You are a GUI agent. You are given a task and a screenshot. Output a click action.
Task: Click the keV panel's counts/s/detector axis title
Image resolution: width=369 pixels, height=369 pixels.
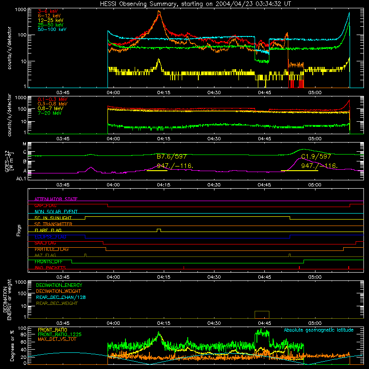click(9, 48)
